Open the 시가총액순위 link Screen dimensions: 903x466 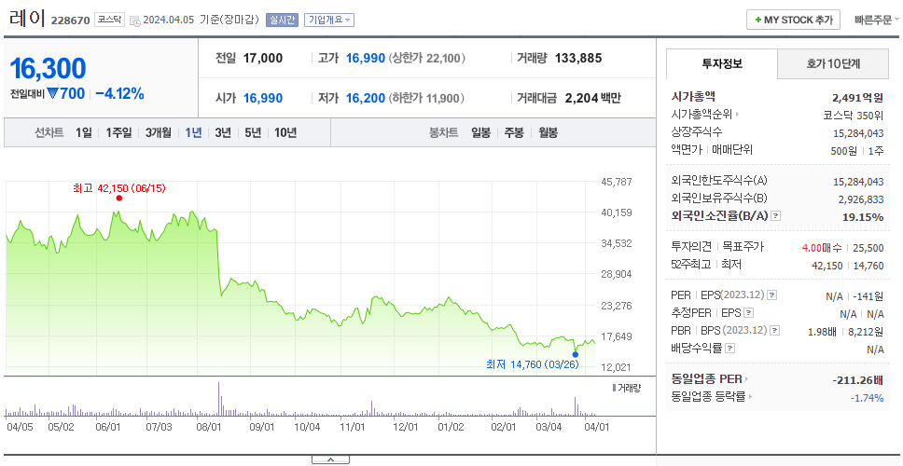(705, 115)
